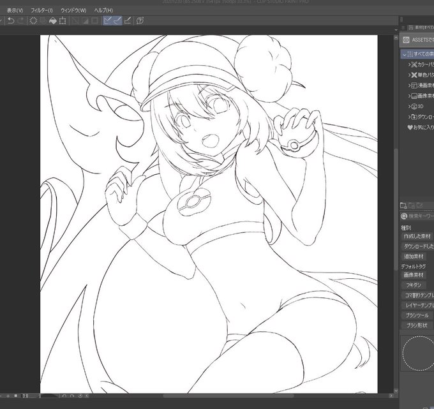This screenshot has width=434, height=409.
Task: Select the レイヤーテンプレ tag
Action: click(417, 306)
